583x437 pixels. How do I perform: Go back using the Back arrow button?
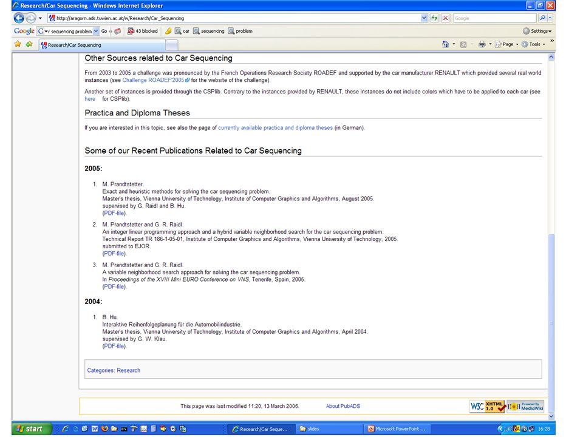(19, 18)
